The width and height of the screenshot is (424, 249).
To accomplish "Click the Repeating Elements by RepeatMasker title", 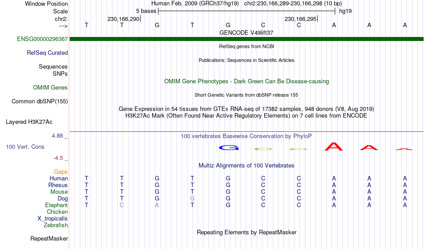I will 246,232.
